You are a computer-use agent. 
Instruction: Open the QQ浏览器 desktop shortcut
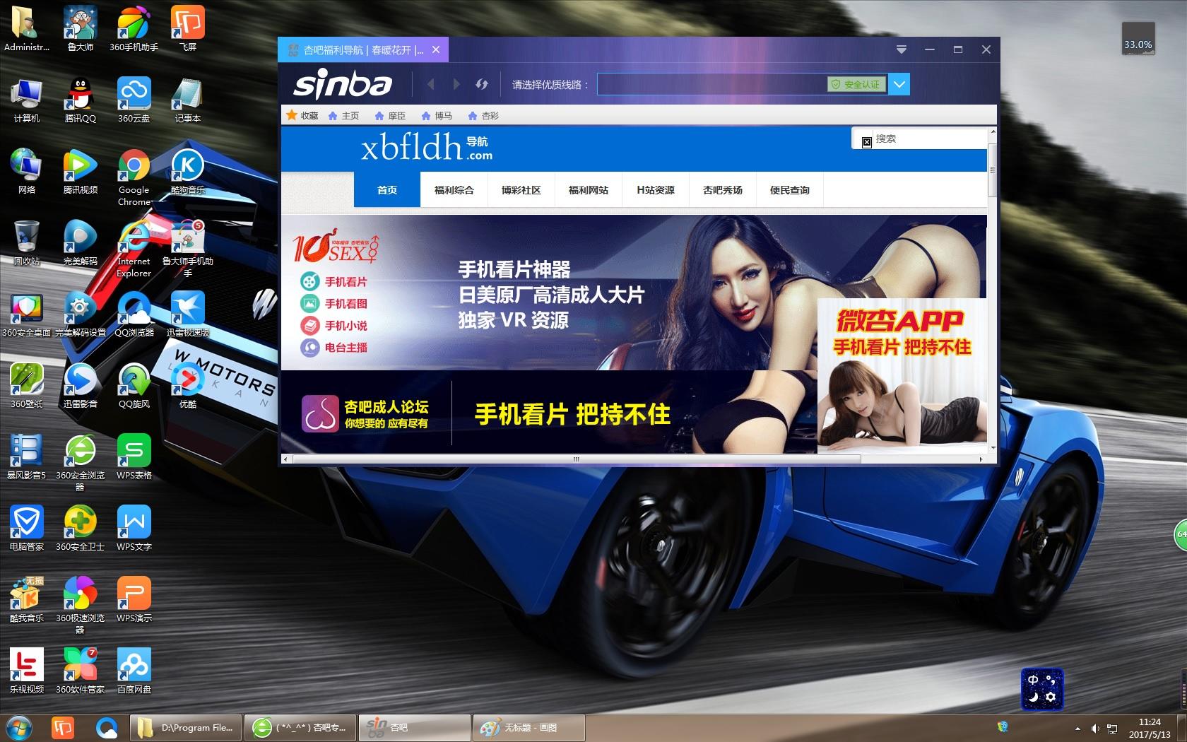134,314
